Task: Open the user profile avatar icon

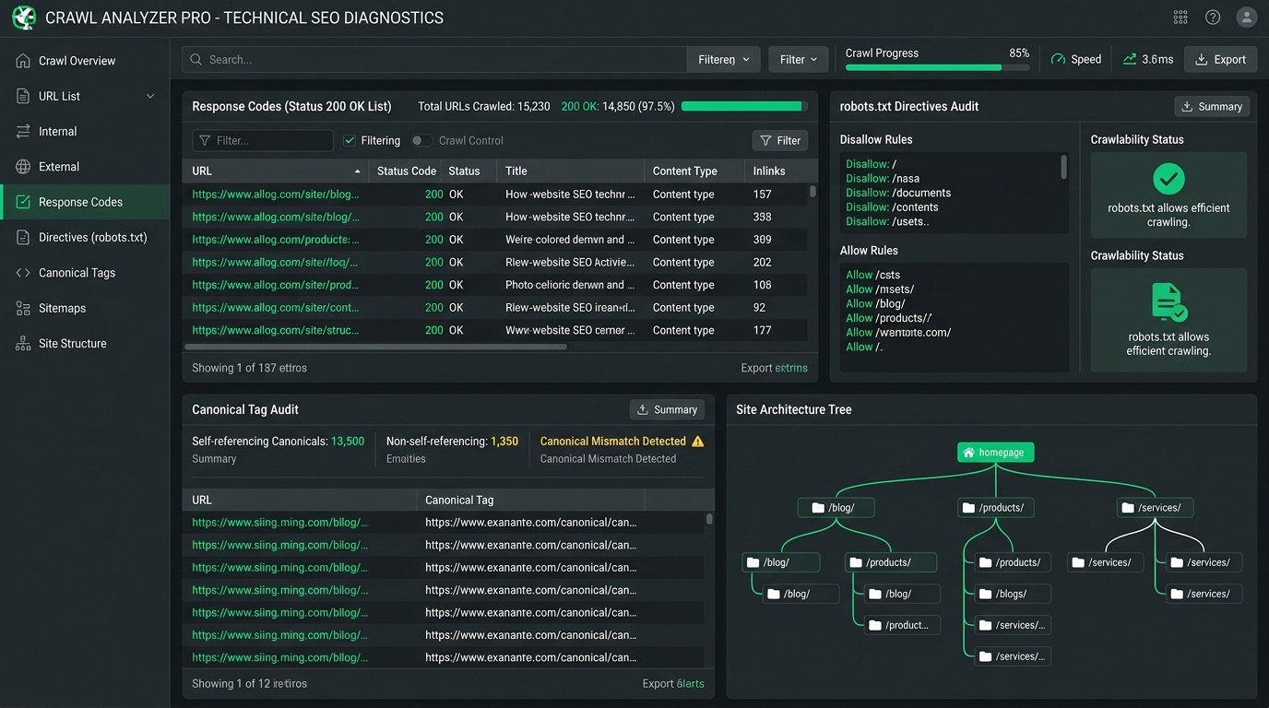Action: click(1246, 18)
